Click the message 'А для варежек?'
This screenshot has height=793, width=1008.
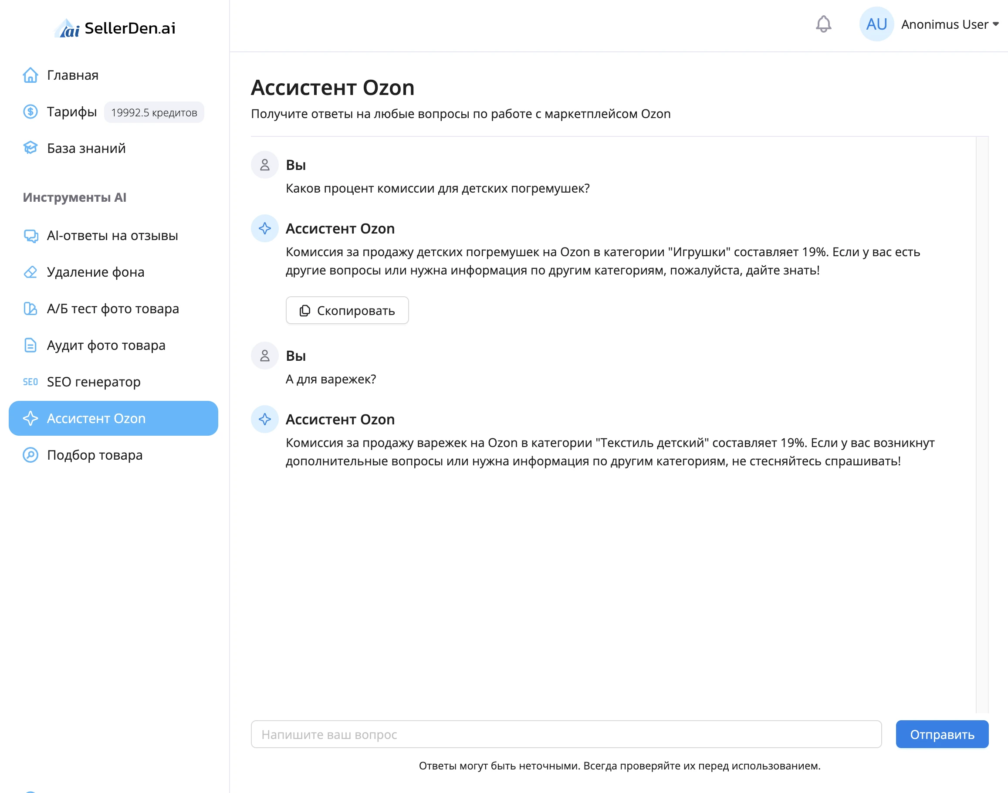point(331,380)
